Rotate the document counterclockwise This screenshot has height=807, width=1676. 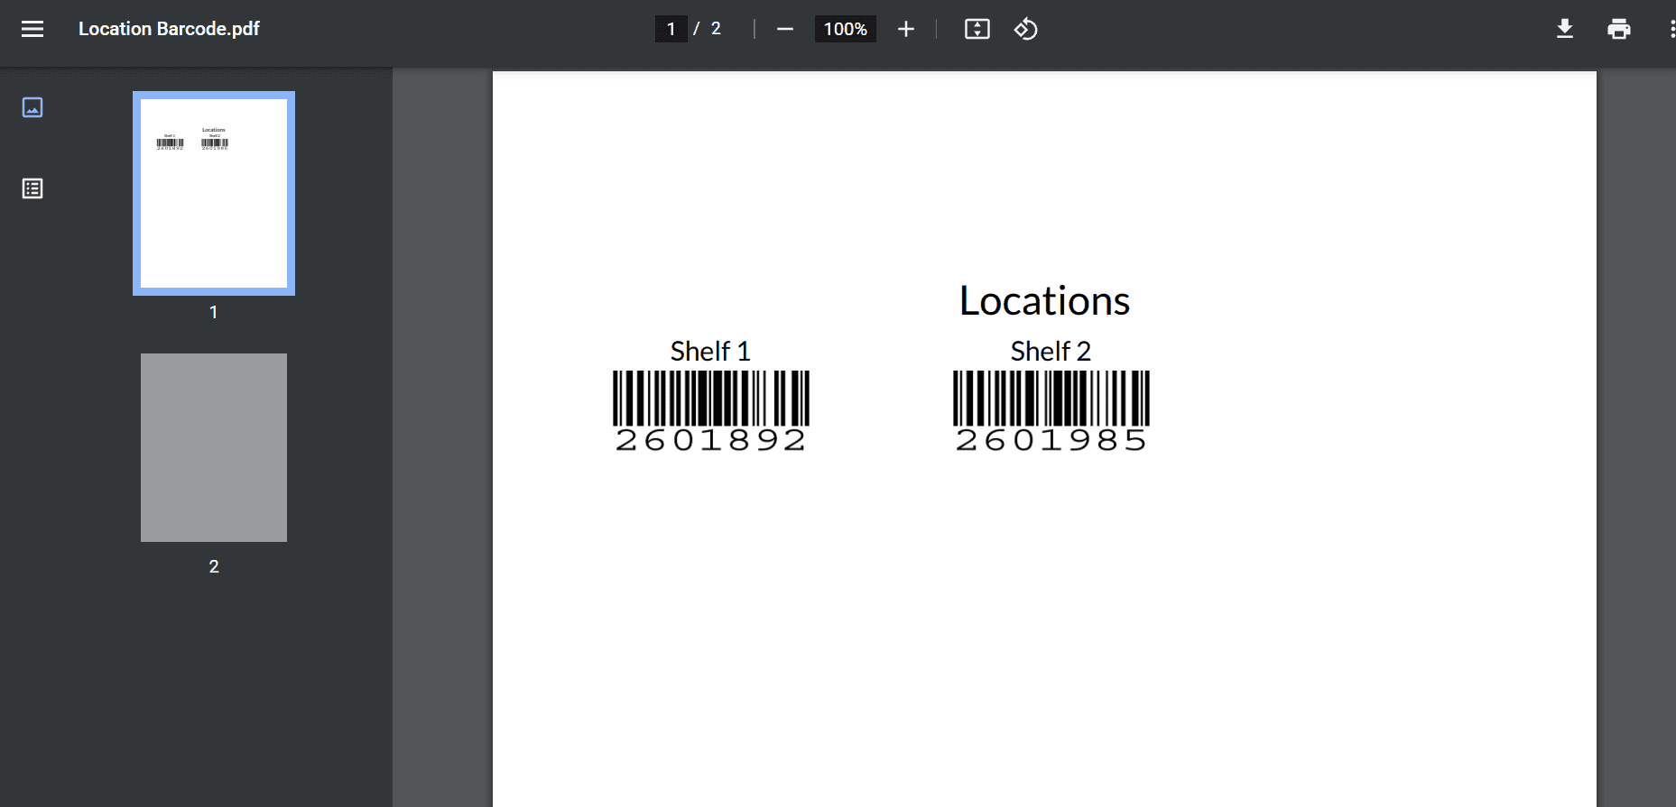point(1025,29)
